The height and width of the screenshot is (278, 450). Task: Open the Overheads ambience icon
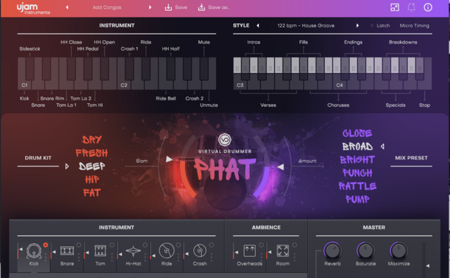point(250,251)
